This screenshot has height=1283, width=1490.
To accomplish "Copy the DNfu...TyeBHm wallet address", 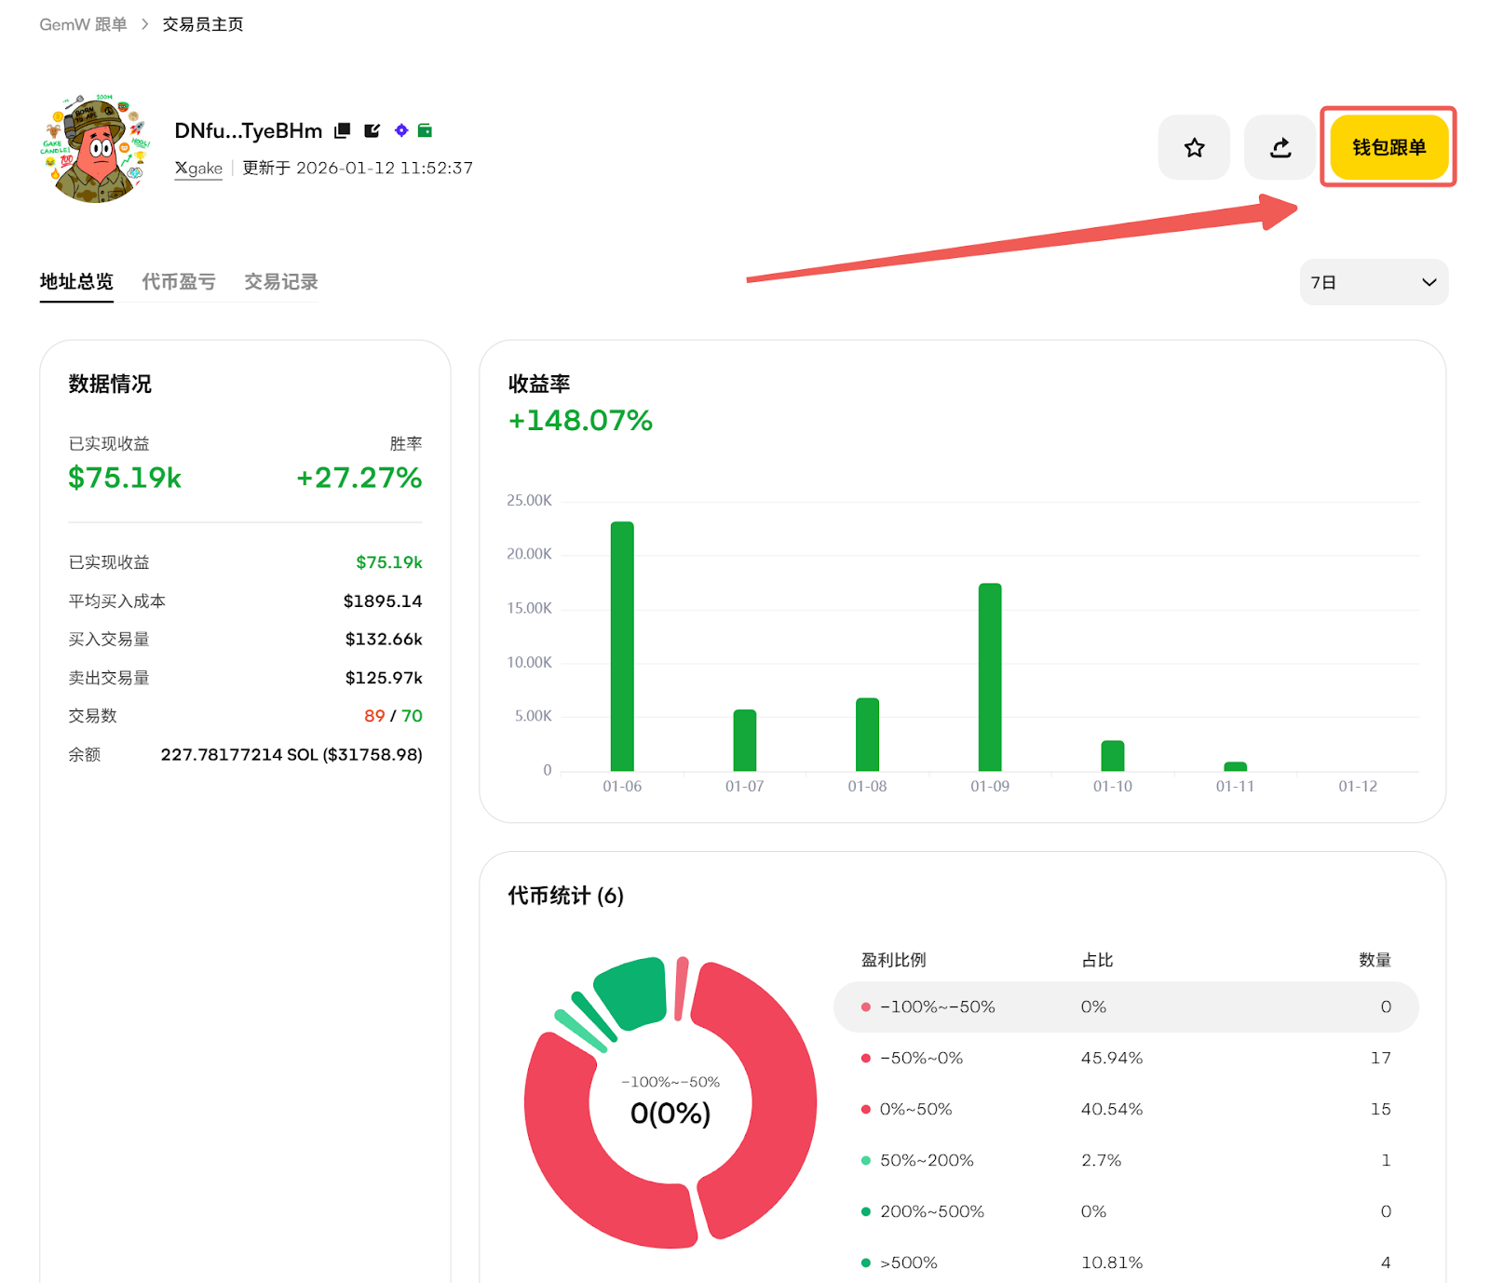I will click(x=343, y=130).
